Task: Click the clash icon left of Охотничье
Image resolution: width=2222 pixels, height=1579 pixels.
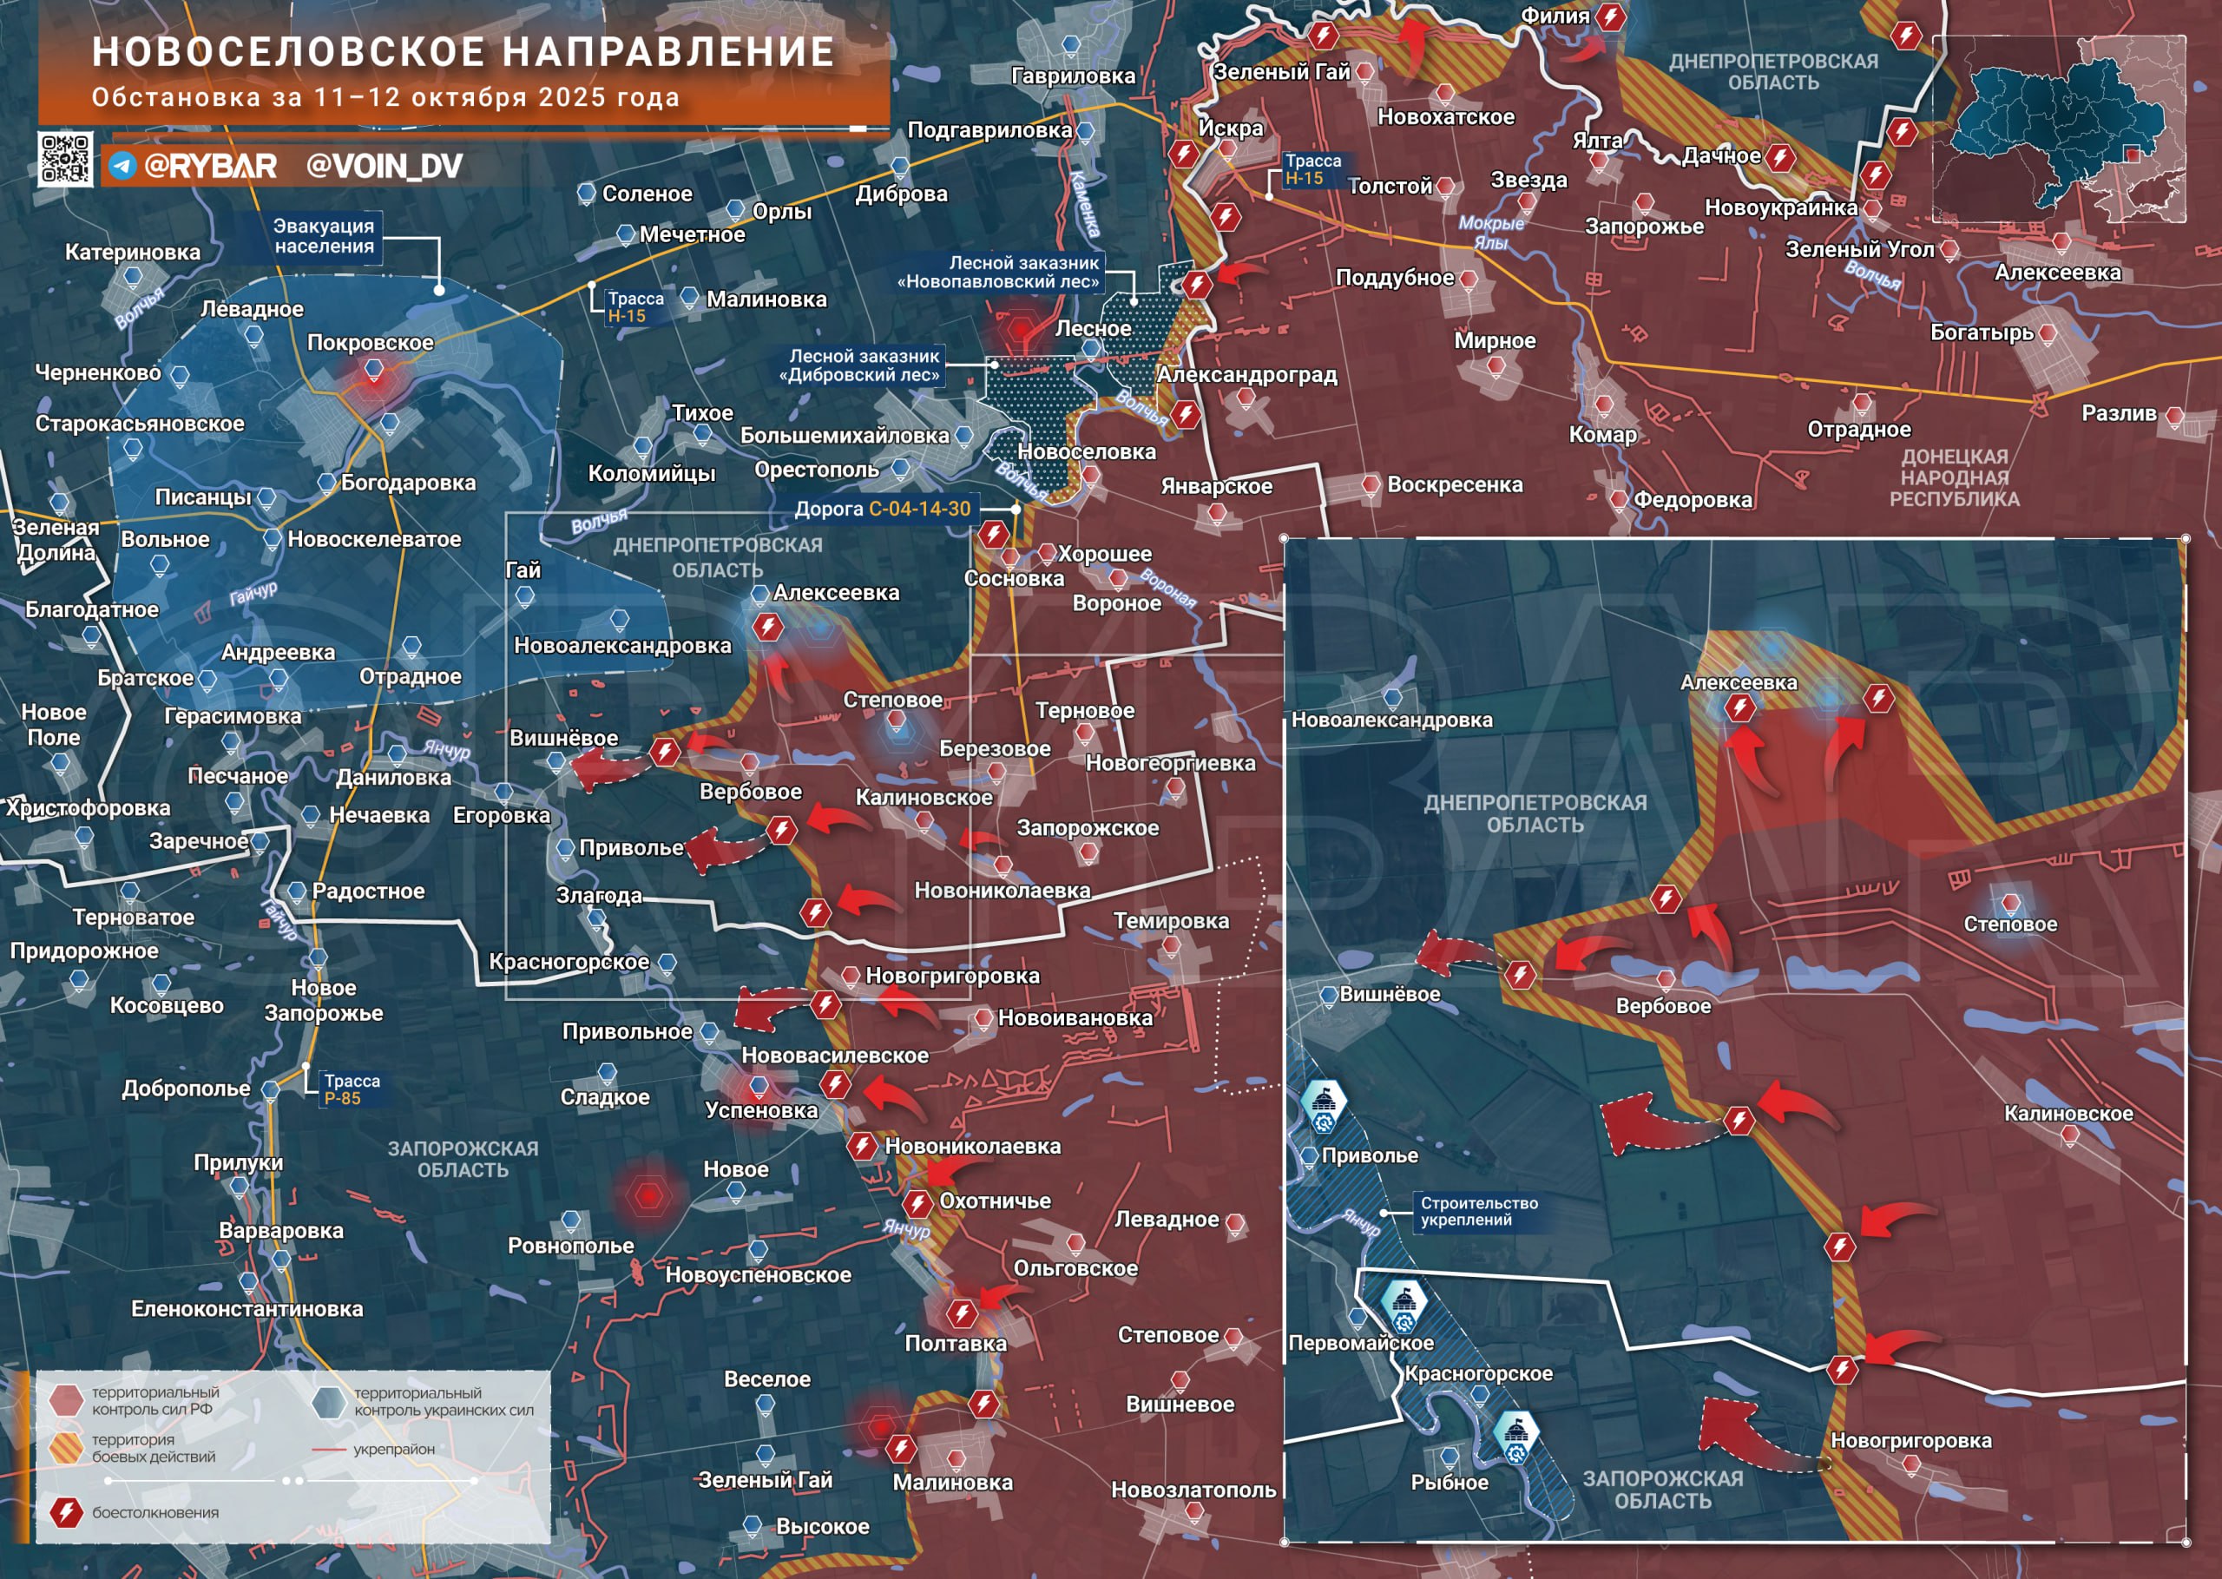Action: [917, 1204]
